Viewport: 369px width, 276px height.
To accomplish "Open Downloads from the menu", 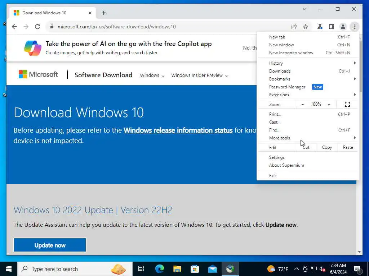I will (x=308, y=71).
